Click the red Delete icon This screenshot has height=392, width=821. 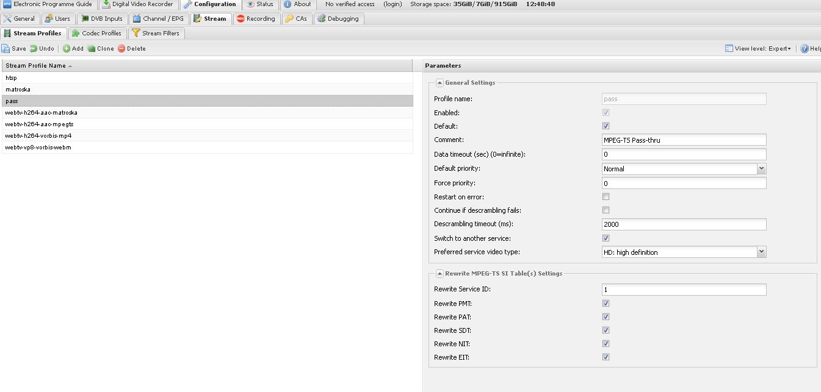pyautogui.click(x=121, y=49)
